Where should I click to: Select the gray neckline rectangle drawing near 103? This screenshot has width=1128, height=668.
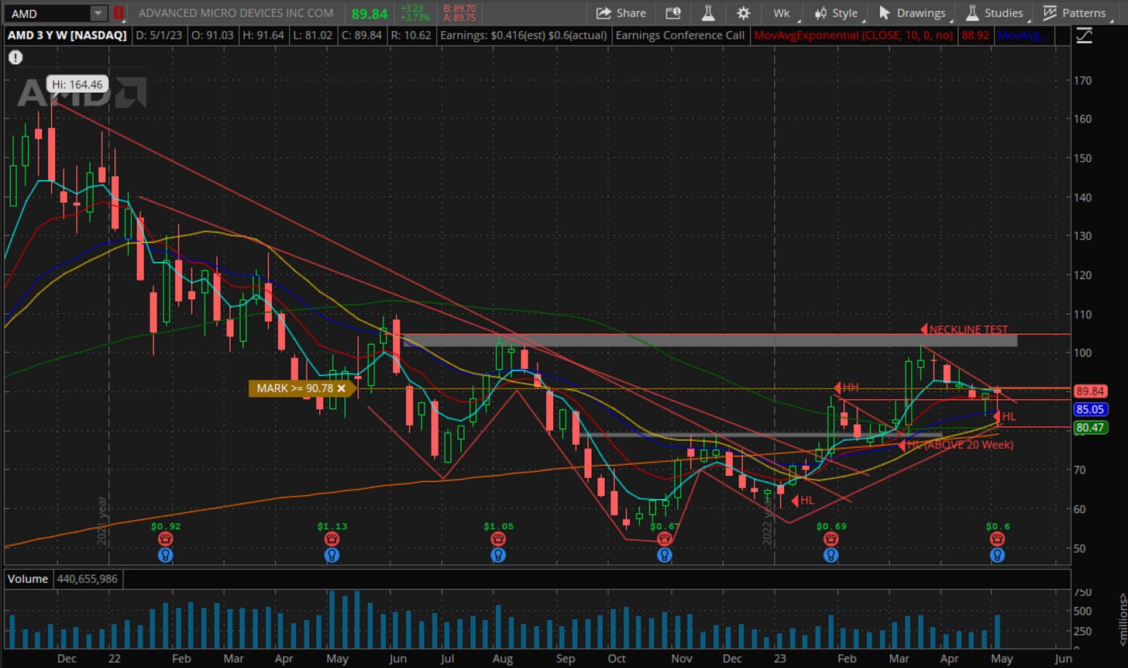coord(709,340)
